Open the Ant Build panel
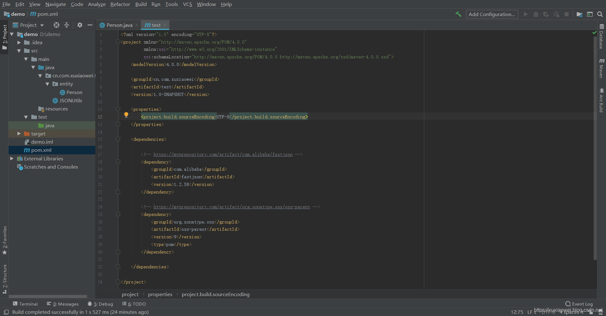 pyautogui.click(x=602, y=99)
